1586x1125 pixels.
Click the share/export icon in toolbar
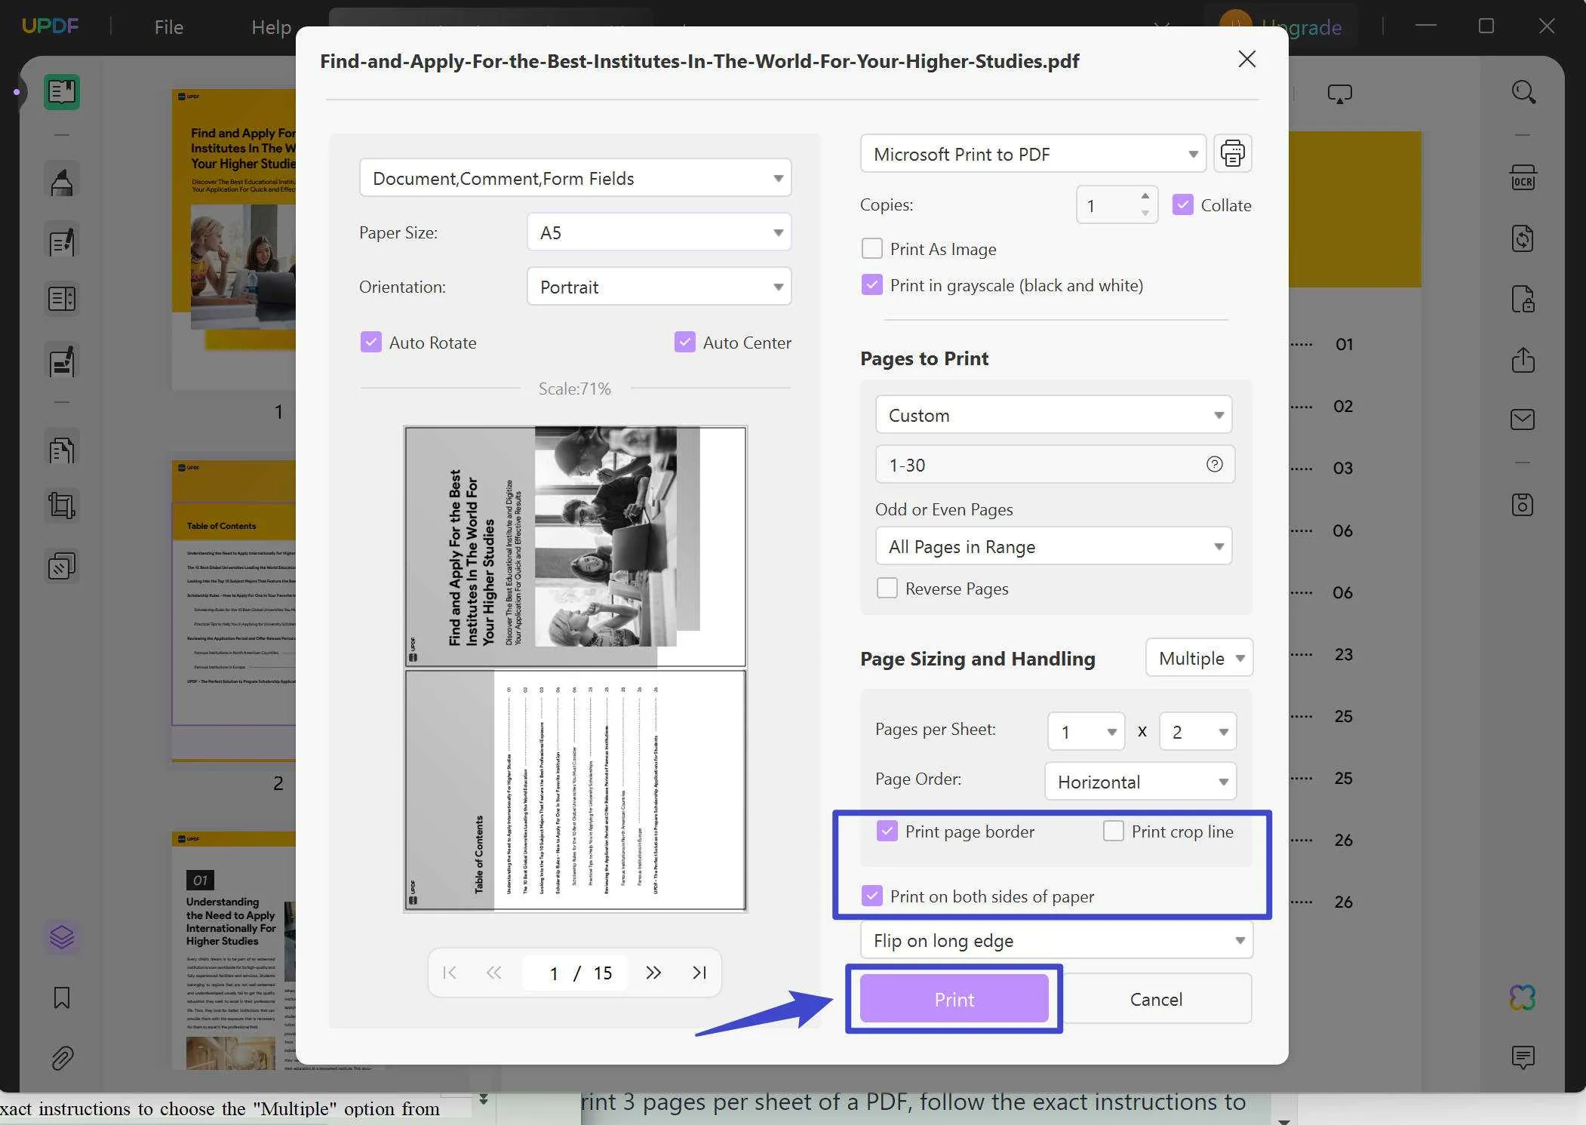click(x=1524, y=358)
